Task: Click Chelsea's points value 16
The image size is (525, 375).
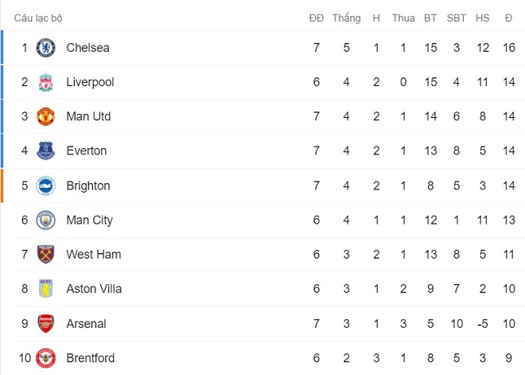Action: 508,48
